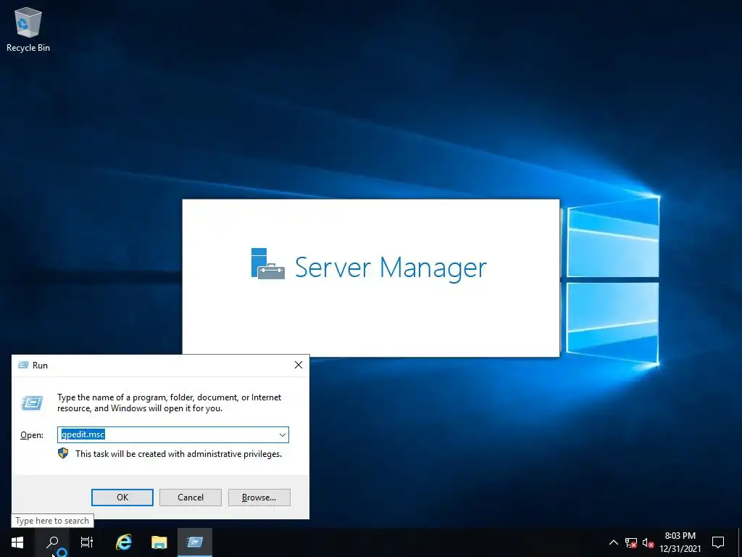This screenshot has width=742, height=557.
Task: Expand the Open field dropdown arrow
Action: [283, 435]
